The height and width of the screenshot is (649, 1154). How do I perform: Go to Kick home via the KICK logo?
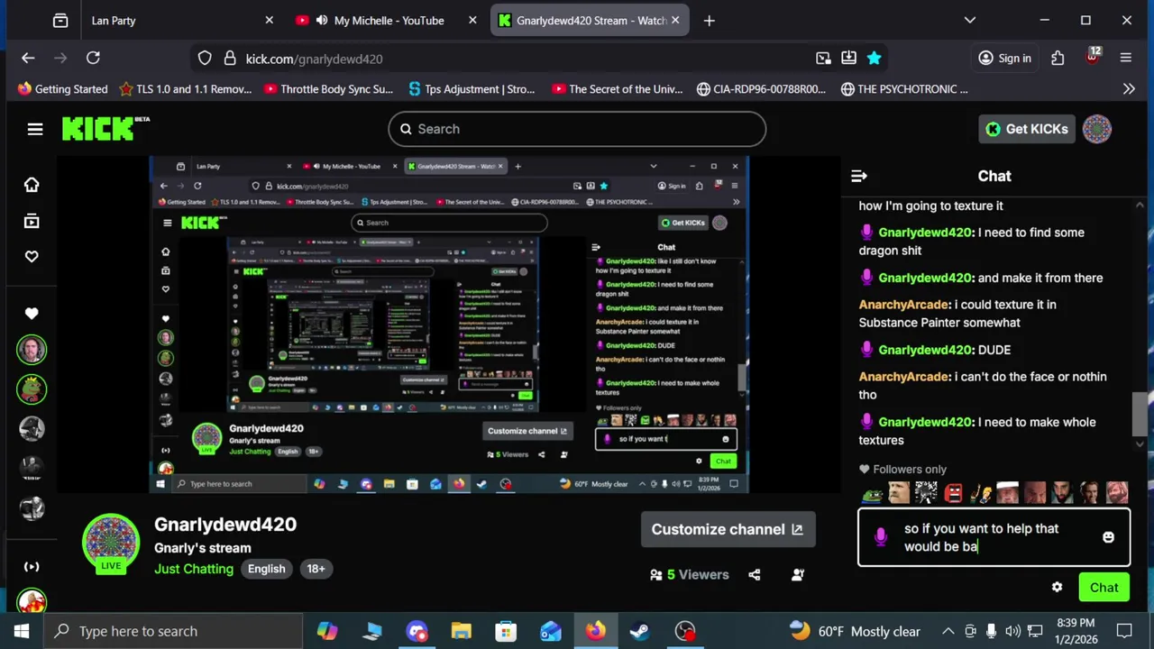click(105, 129)
